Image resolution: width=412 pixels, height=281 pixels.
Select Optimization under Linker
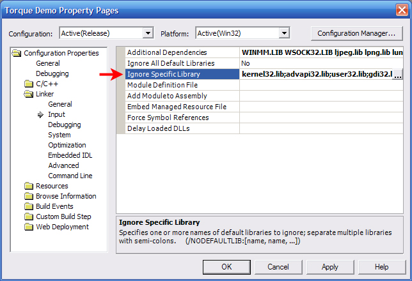tap(67, 146)
